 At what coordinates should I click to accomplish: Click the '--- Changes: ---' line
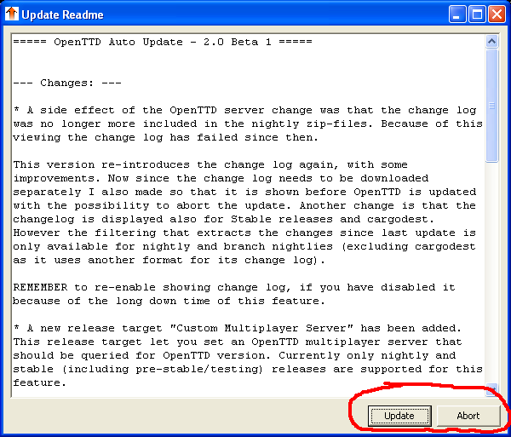click(67, 83)
